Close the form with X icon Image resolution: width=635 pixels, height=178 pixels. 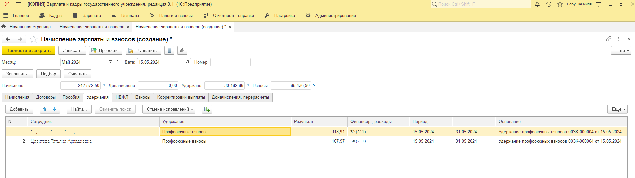(x=629, y=39)
